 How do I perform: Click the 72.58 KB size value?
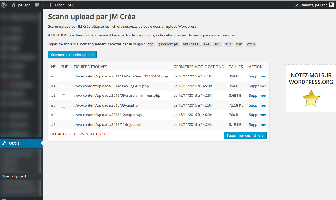pyautogui.click(x=236, y=105)
